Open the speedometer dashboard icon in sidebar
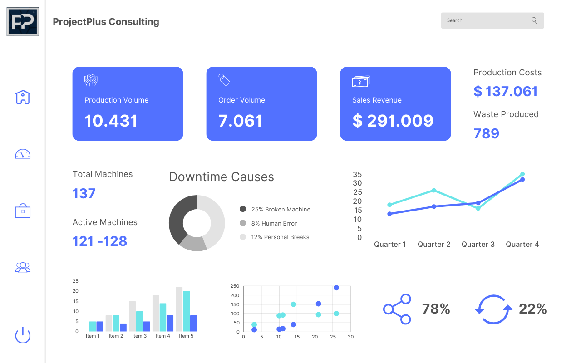 (x=23, y=154)
